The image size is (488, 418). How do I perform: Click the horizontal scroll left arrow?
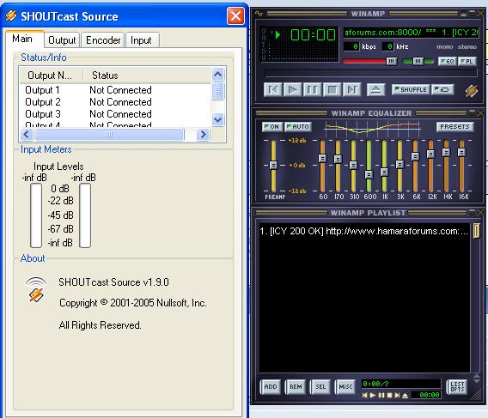pyautogui.click(x=27, y=135)
